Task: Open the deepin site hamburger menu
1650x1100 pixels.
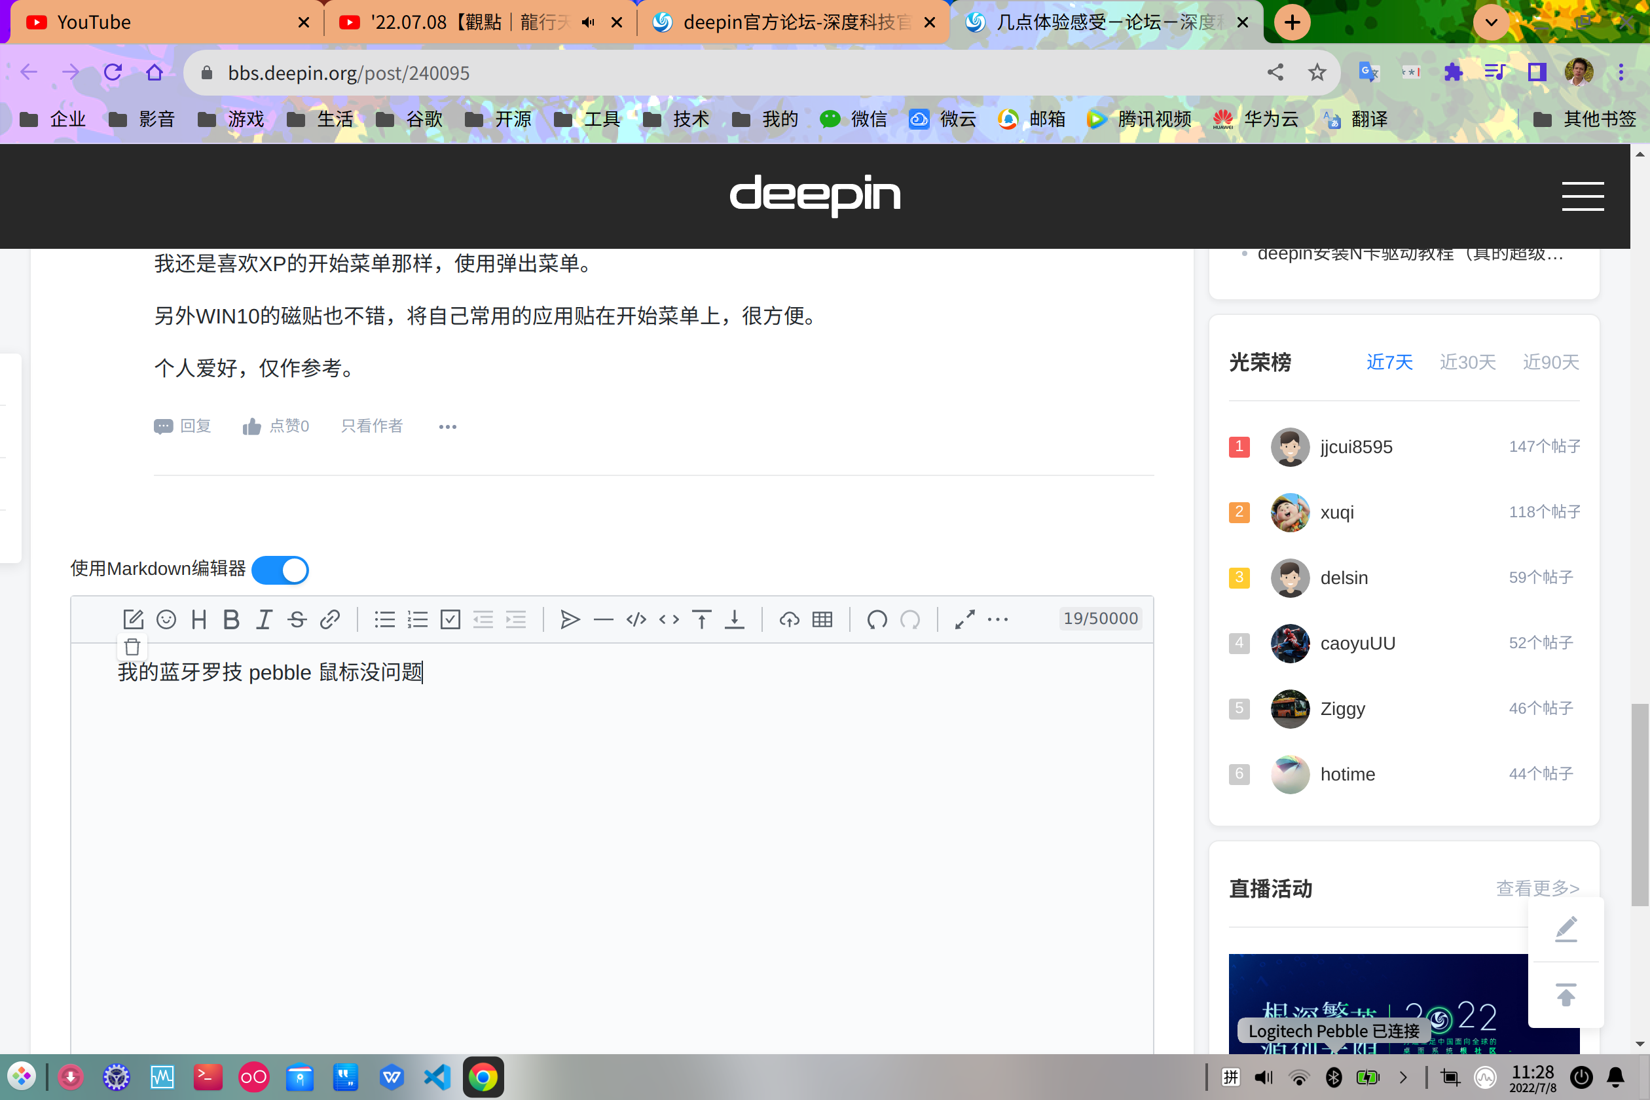Action: click(x=1583, y=197)
